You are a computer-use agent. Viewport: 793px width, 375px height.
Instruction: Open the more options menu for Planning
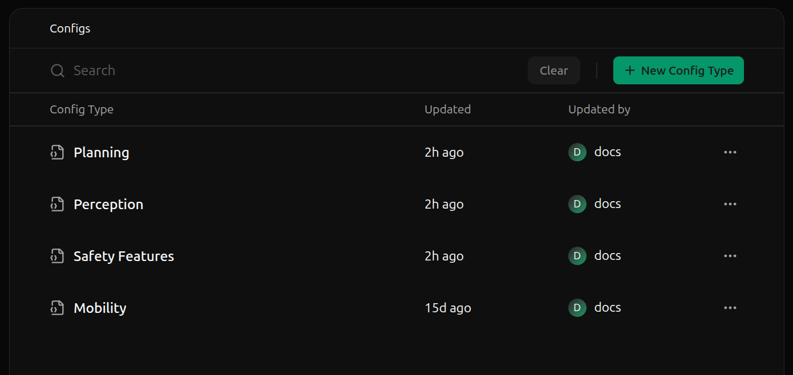click(x=730, y=152)
